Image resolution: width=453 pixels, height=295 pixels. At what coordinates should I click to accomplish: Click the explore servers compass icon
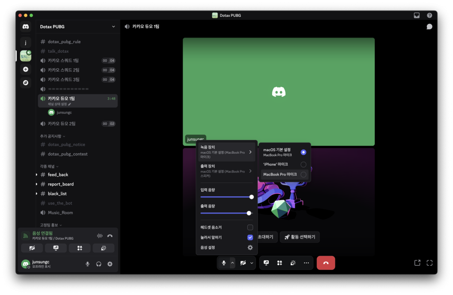tap(26, 82)
